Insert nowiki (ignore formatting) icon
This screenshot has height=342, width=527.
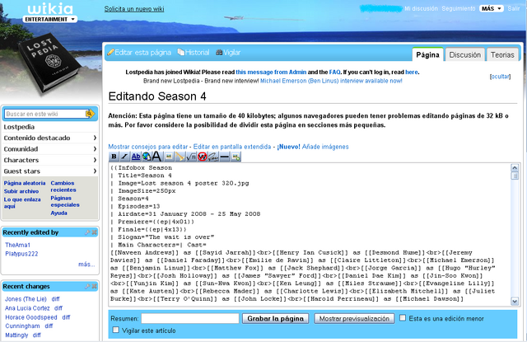click(x=202, y=157)
